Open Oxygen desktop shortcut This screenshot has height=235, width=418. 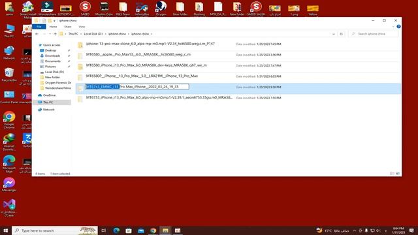pos(161,8)
